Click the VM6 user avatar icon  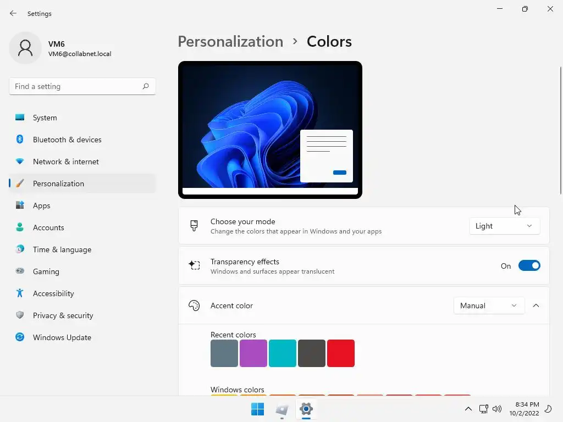pos(25,48)
